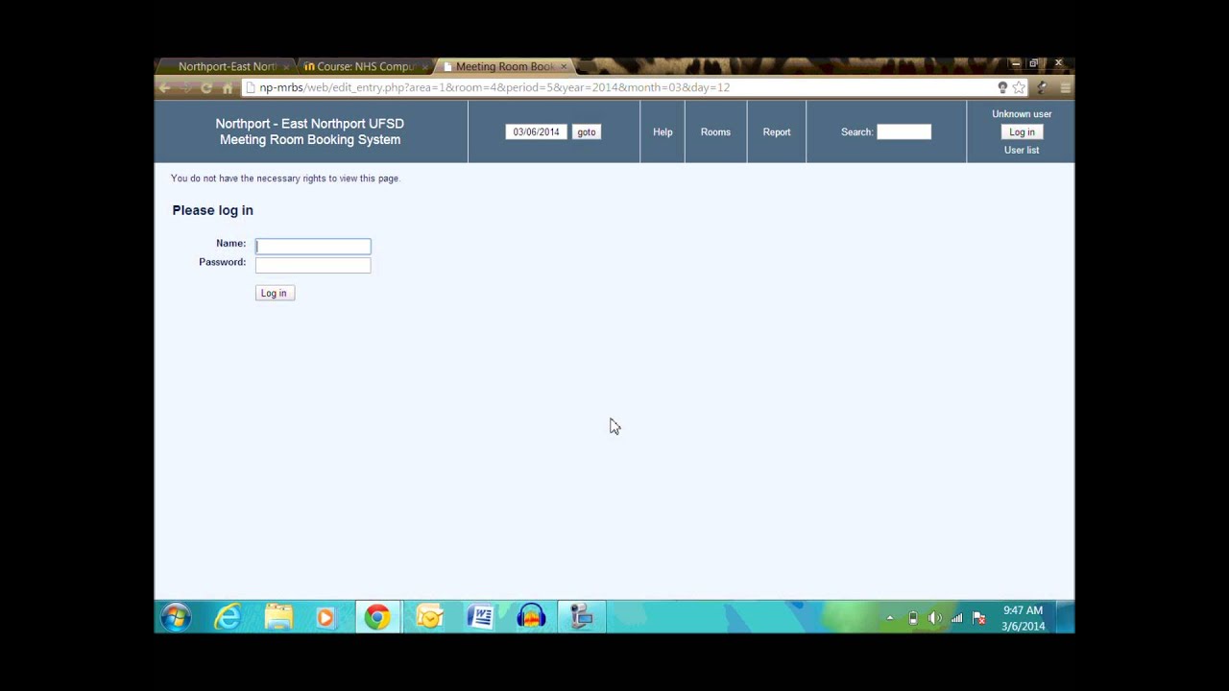This screenshot has height=691, width=1229.
Task: Open Microsoft Word from taskbar
Action: pos(480,617)
